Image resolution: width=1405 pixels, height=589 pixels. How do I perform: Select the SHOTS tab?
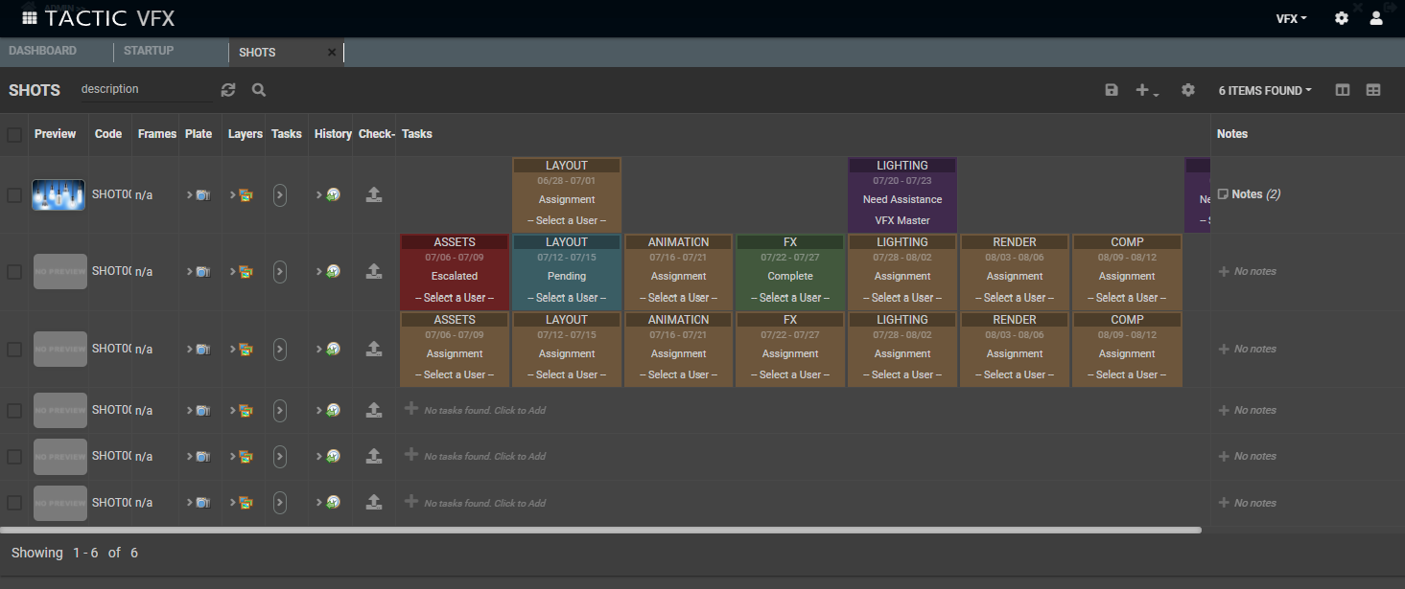[257, 53]
